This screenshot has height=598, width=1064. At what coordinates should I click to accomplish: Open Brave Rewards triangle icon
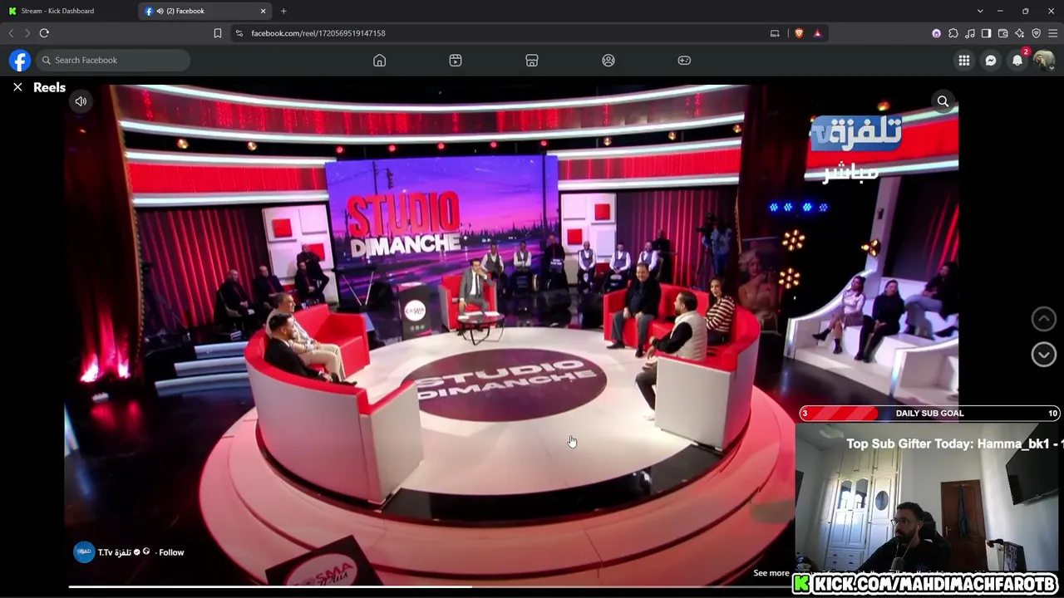point(817,33)
